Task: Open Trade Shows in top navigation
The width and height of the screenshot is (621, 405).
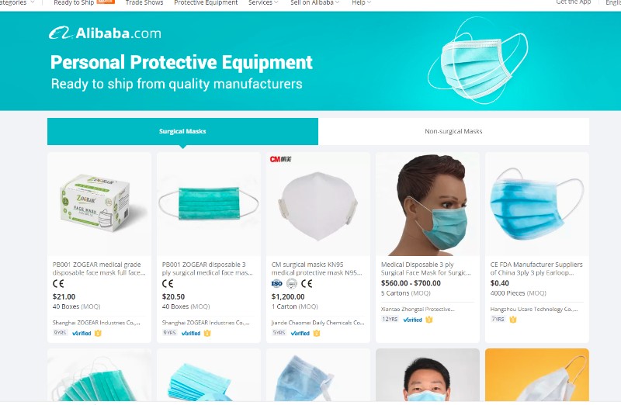Action: (144, 3)
